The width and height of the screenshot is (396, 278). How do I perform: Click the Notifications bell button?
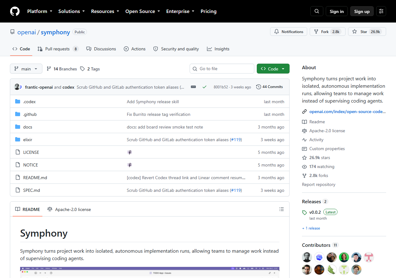pos(289,32)
